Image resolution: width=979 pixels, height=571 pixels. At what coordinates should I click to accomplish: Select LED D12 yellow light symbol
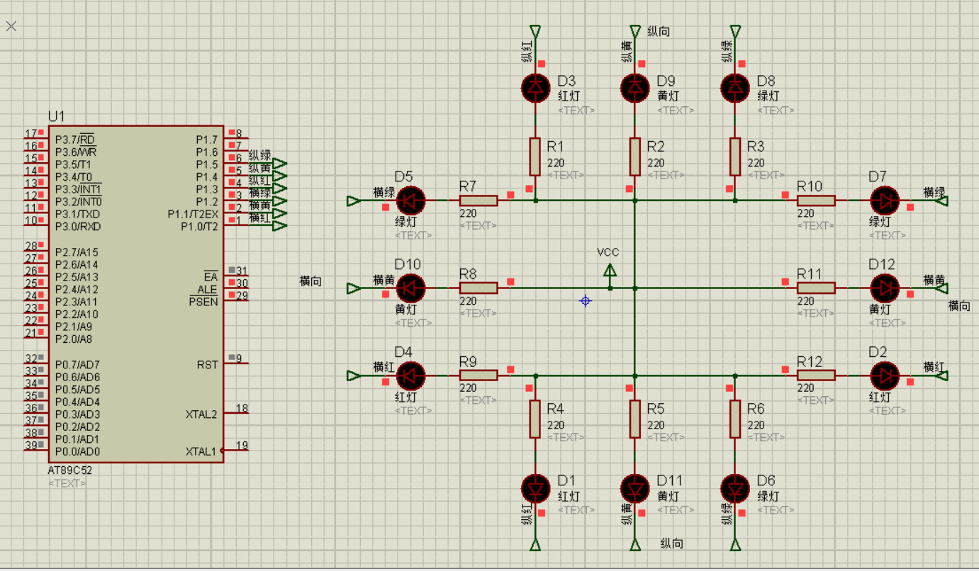885,288
